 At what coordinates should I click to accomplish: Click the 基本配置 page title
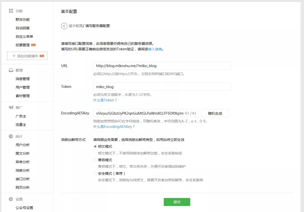point(69,12)
